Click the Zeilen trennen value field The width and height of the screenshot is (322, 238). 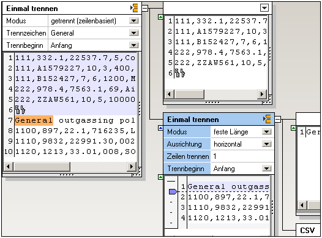click(242, 156)
